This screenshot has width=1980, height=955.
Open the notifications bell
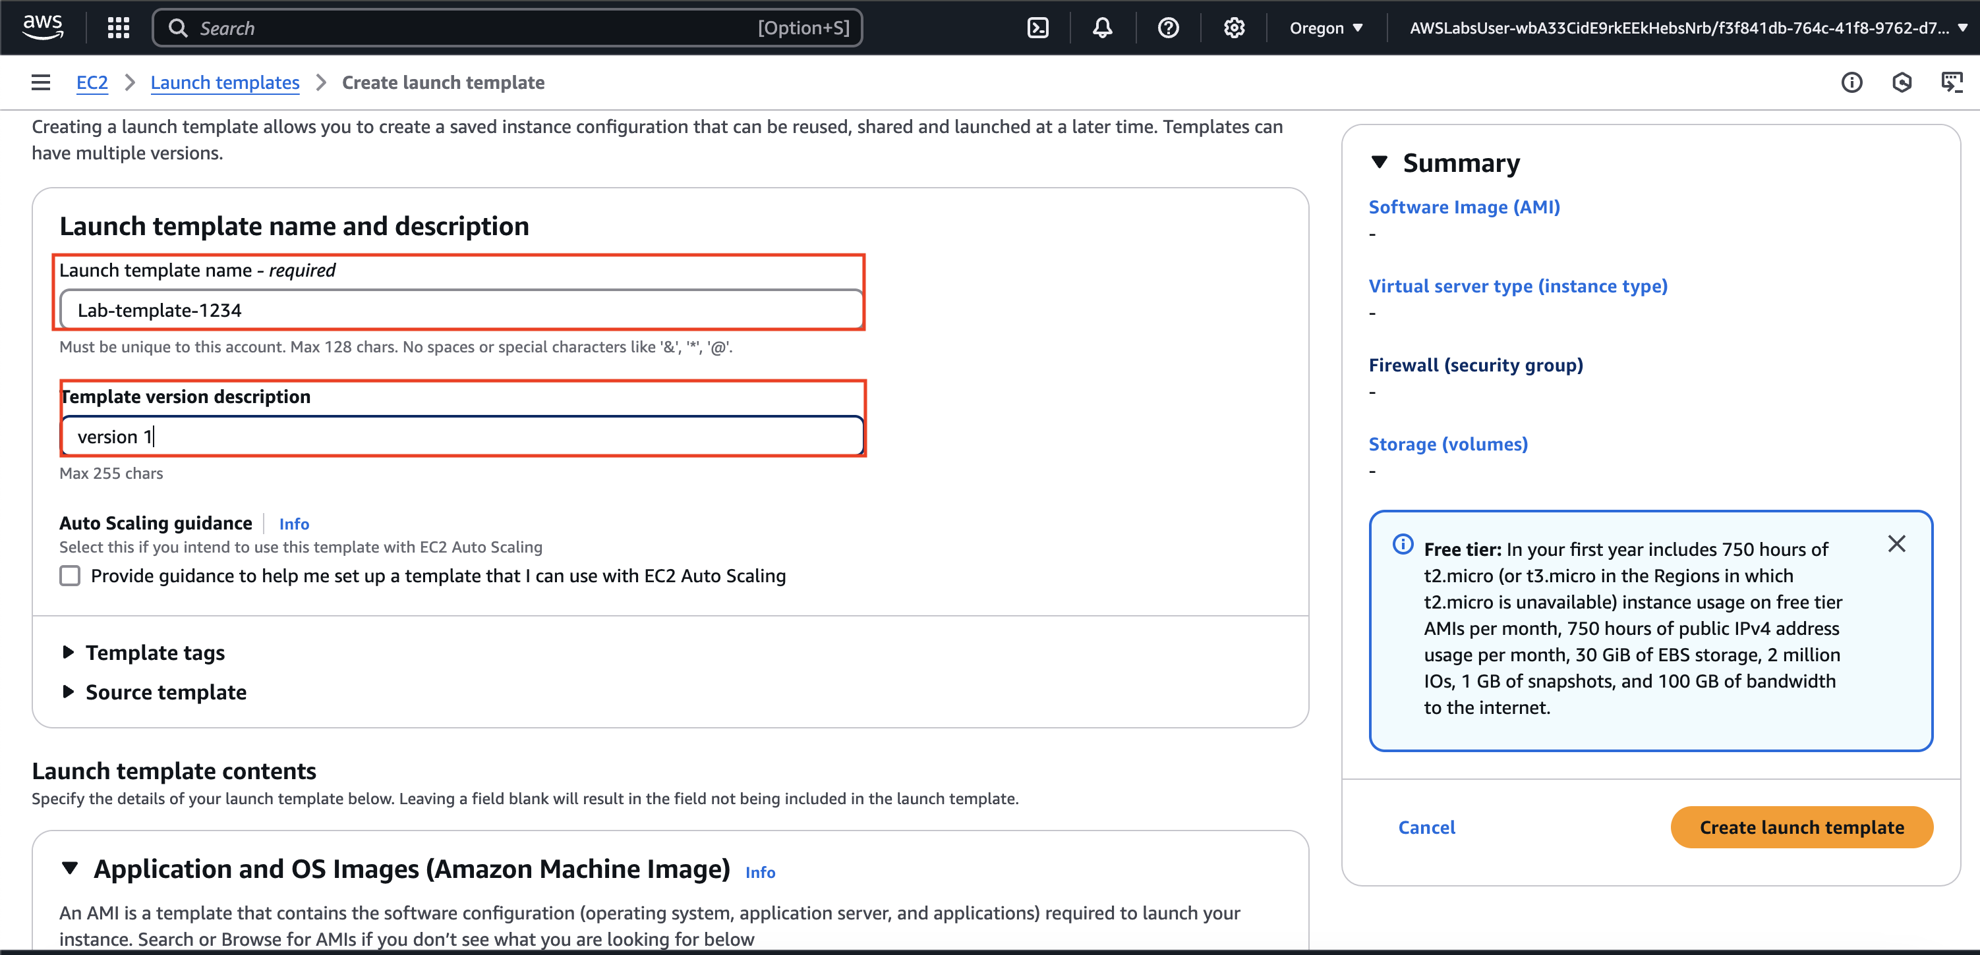point(1102,28)
